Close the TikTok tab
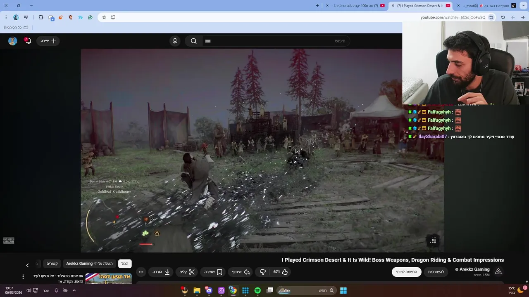 458,5
